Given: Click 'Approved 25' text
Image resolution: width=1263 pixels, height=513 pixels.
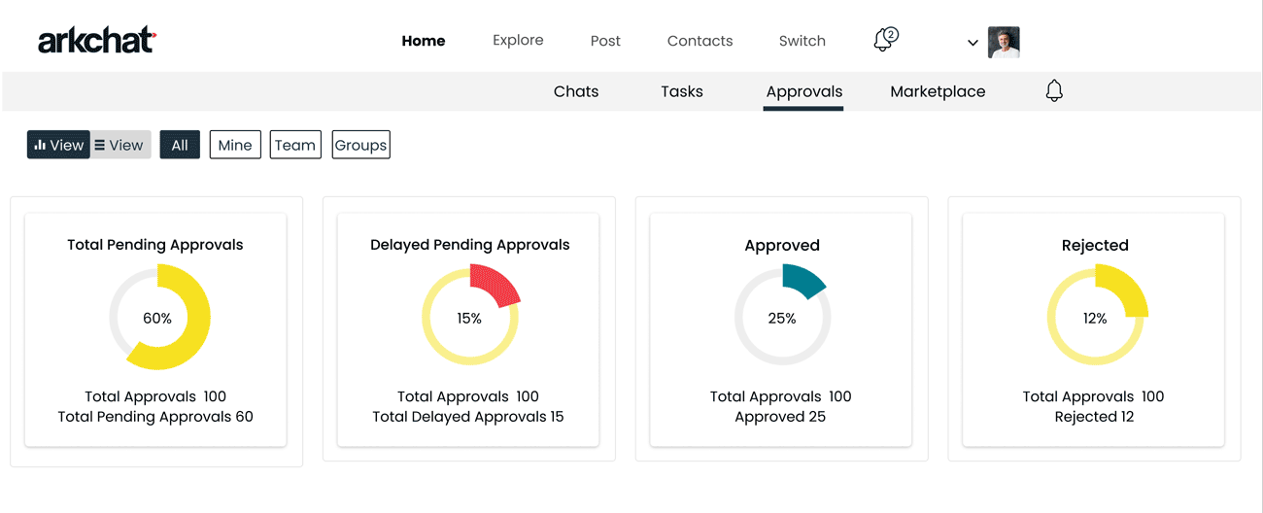Looking at the screenshot, I should pyautogui.click(x=780, y=417).
